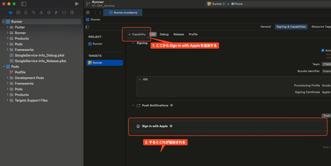Expand the Runner subfolder
331x166 pixels.
pyautogui.click(x=7, y=33)
